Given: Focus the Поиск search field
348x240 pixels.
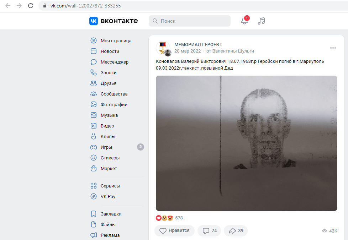Looking at the screenshot, I should [x=190, y=21].
